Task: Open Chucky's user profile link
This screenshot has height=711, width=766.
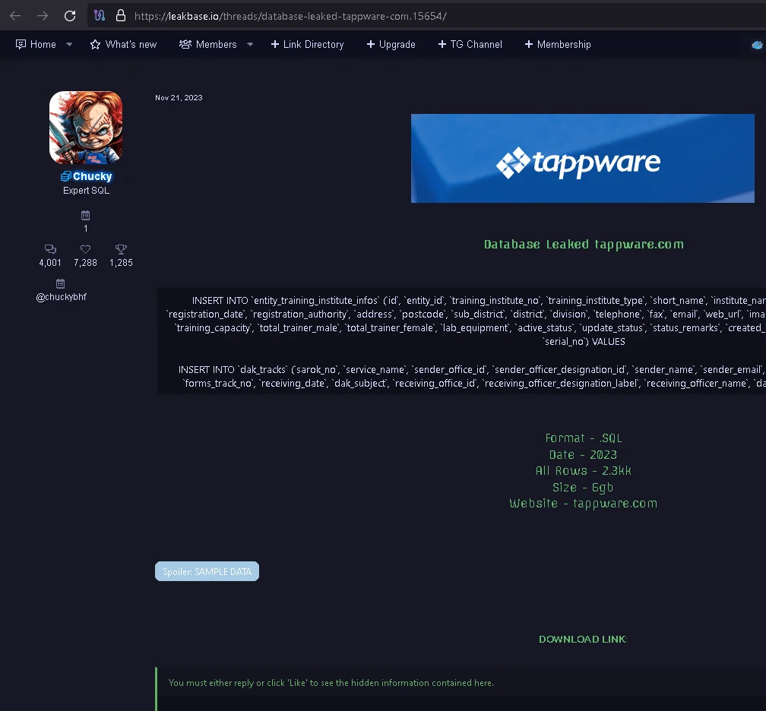Action: pyautogui.click(x=87, y=176)
